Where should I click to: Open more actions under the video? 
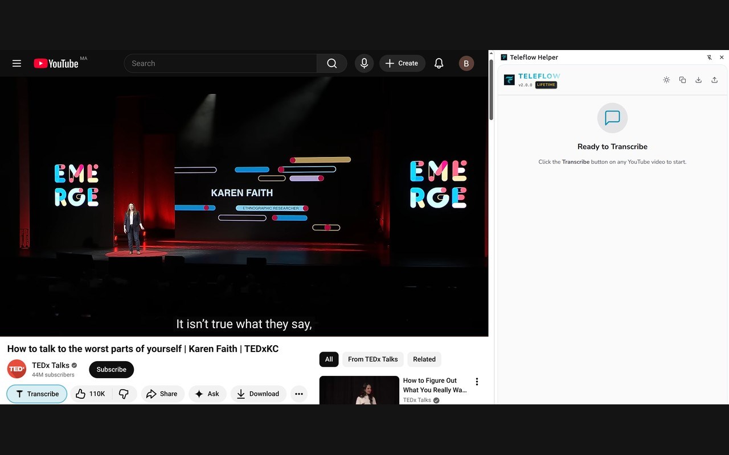click(299, 394)
